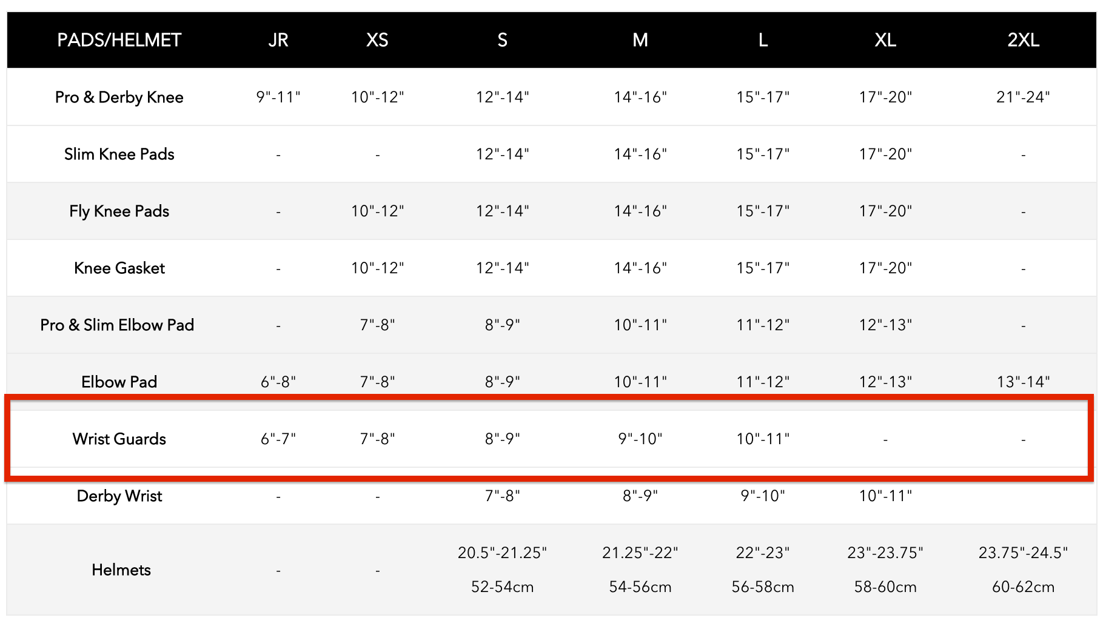
Task: Click the Slim Knee Pads row label
Action: [119, 154]
